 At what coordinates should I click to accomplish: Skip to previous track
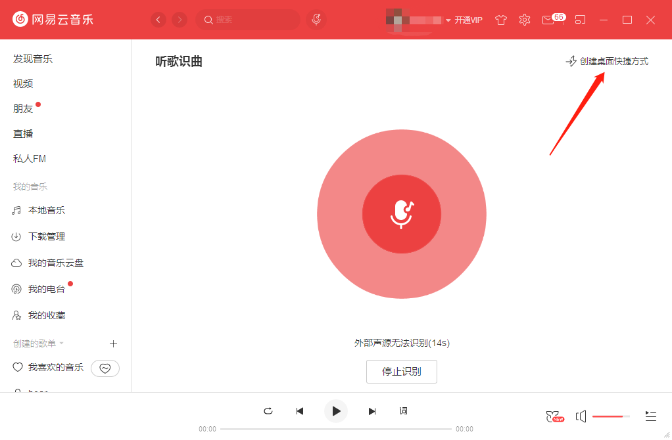[x=300, y=411]
